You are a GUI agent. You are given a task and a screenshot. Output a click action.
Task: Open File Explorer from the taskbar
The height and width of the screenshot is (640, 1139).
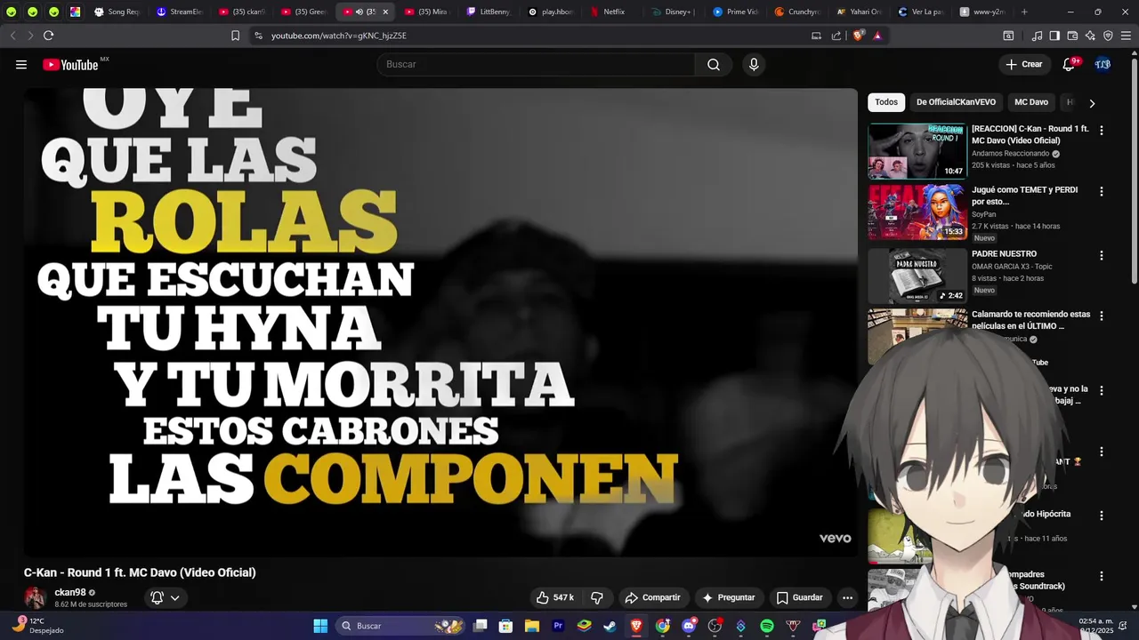532,626
